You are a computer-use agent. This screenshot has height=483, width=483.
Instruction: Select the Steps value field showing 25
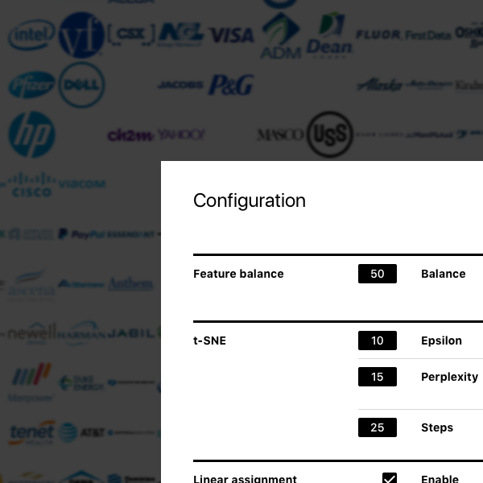tap(378, 427)
